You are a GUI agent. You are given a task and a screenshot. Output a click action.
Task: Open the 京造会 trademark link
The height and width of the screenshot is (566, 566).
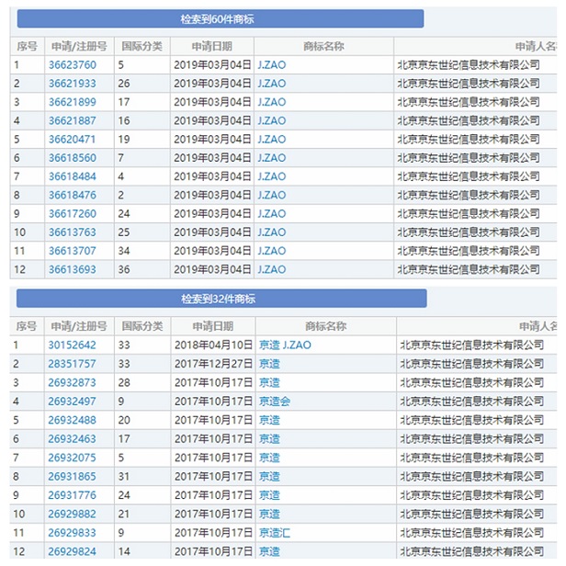click(x=275, y=402)
